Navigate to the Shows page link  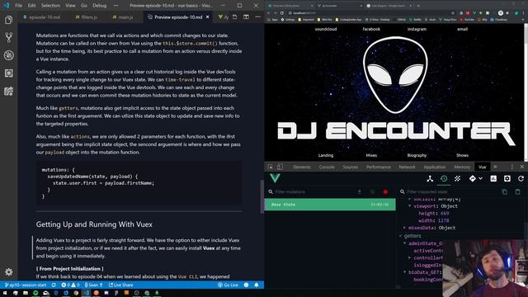click(x=462, y=155)
